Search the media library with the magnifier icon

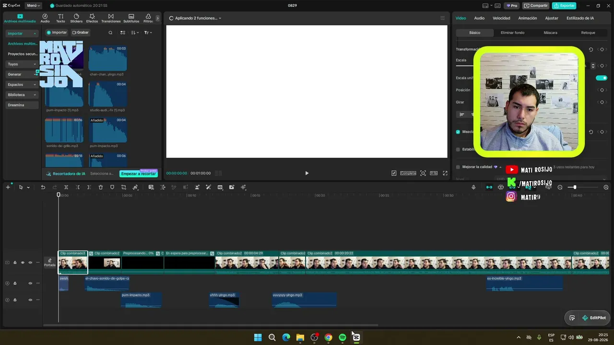tap(110, 33)
